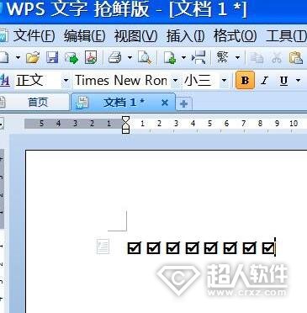The image size is (307, 313).
Task: Click the Copy icon
Action: 257,58
